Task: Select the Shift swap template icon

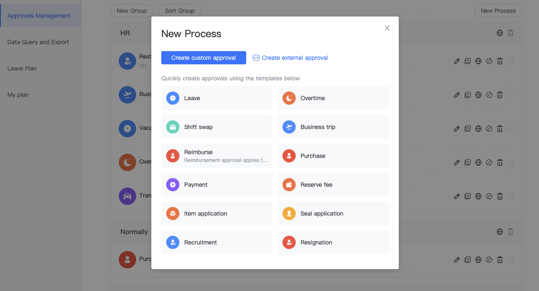Action: click(172, 127)
